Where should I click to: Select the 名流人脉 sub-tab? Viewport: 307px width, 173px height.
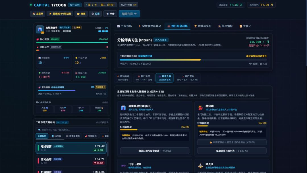tap(165, 78)
